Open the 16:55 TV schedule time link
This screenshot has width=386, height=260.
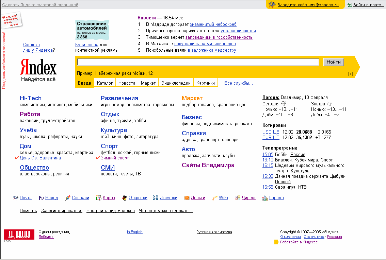(268, 187)
